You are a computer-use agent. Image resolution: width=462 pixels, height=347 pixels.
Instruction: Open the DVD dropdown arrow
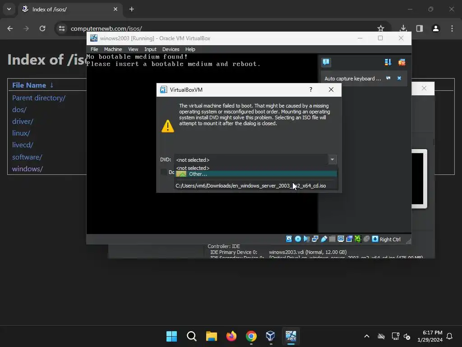(332, 159)
